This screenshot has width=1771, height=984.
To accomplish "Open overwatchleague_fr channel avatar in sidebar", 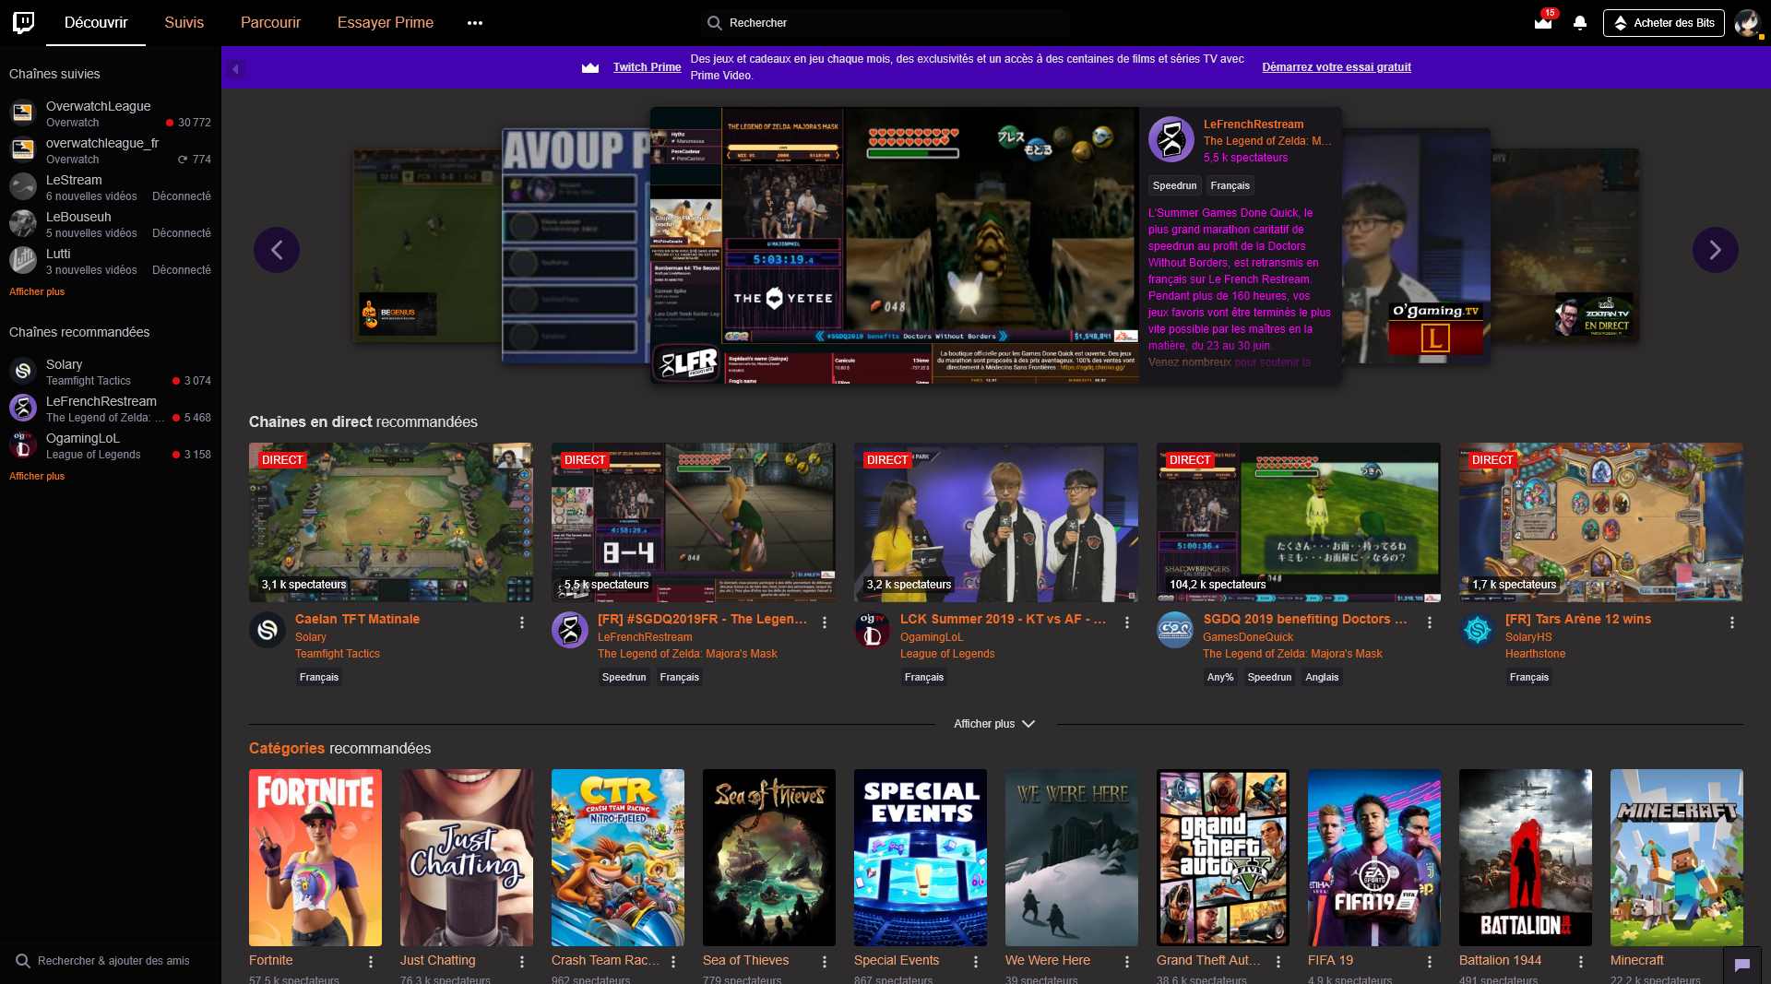I will (23, 149).
